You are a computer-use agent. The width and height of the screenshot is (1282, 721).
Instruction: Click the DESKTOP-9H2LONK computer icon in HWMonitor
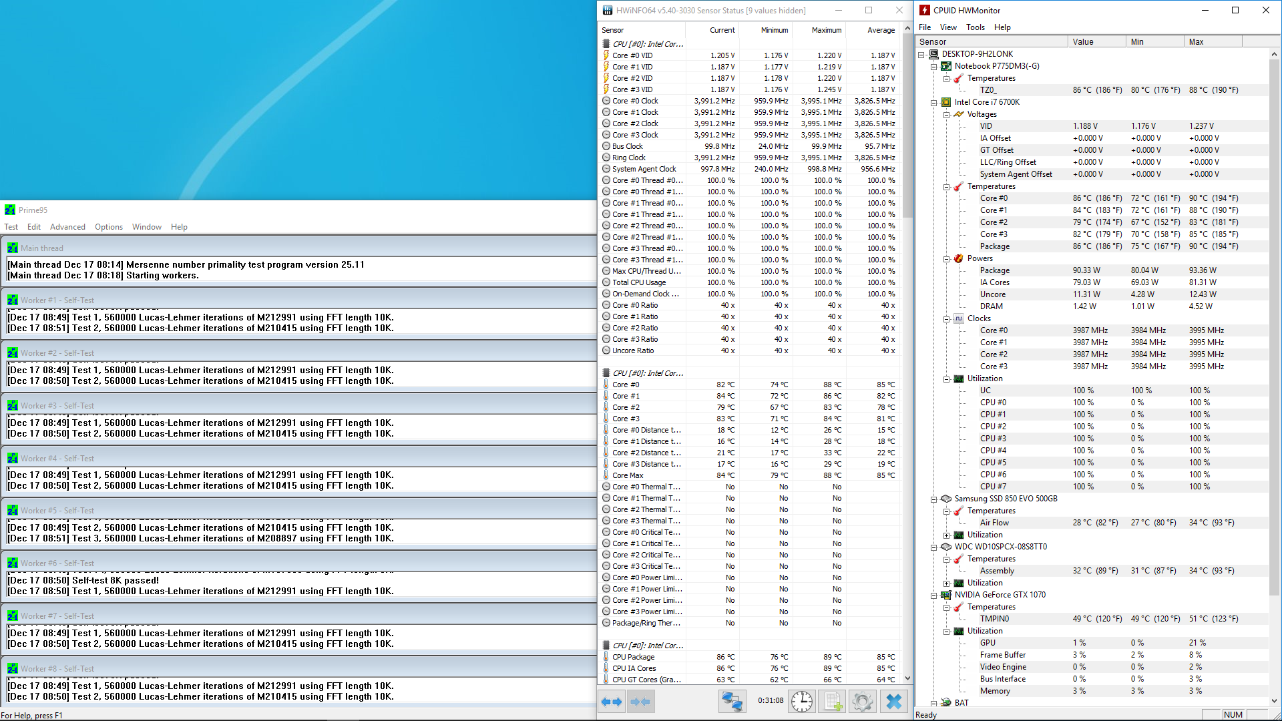933,54
